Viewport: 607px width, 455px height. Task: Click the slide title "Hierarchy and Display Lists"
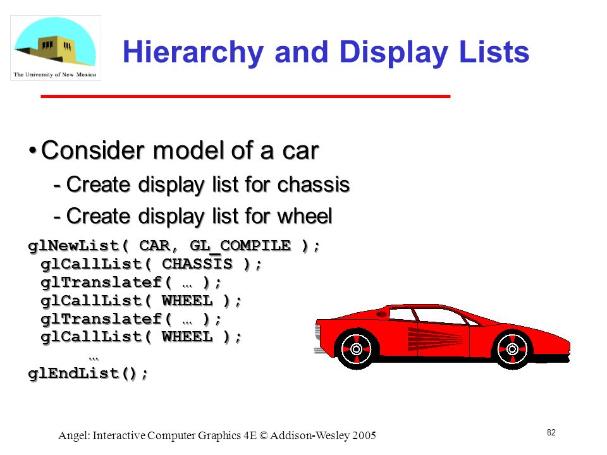click(x=326, y=52)
